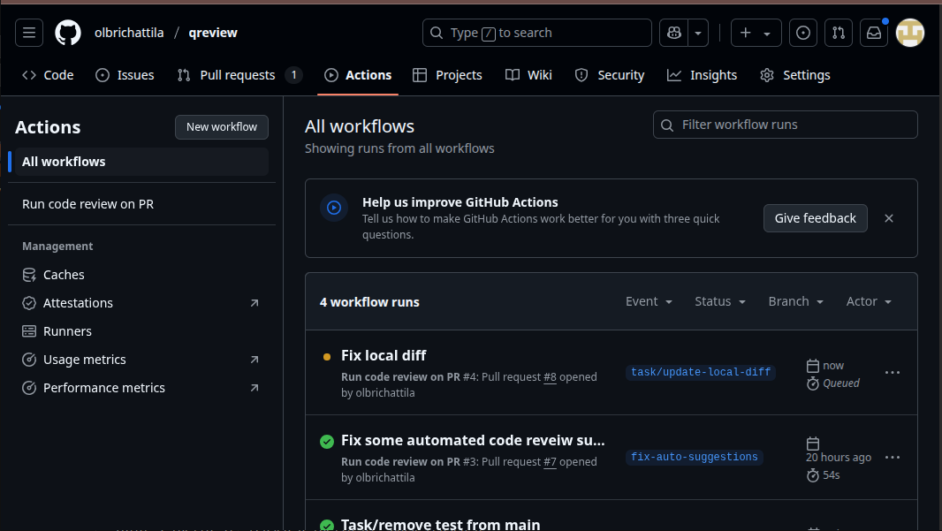Open the Branch filter dropdown
The height and width of the screenshot is (531, 942).
796,301
